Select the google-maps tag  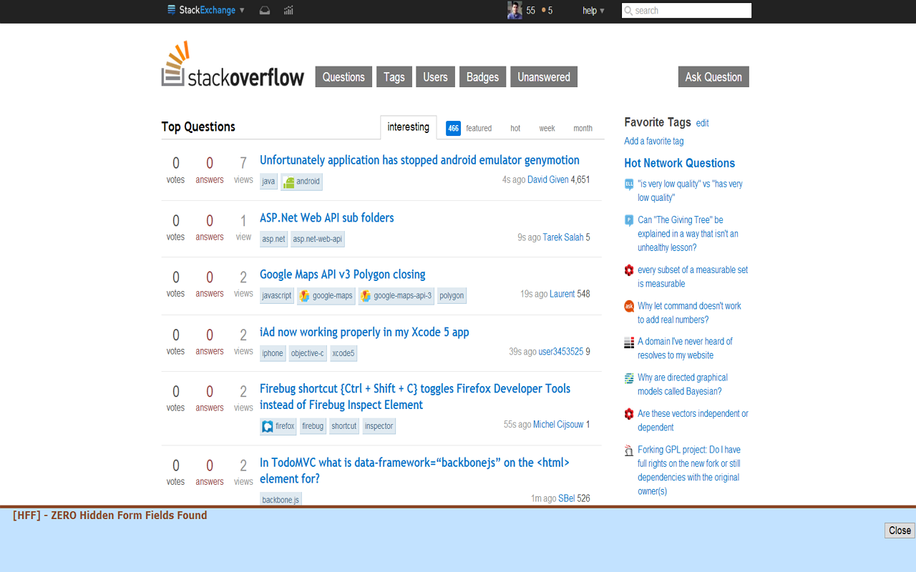pos(326,295)
